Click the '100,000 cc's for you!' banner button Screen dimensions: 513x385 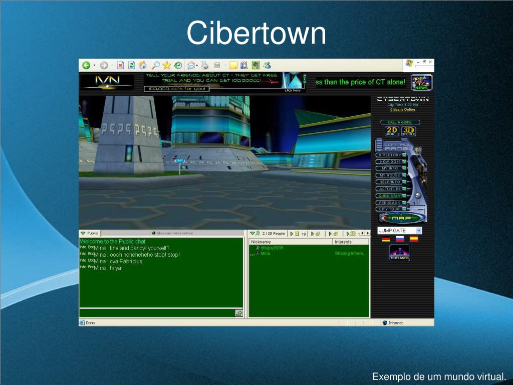click(177, 89)
